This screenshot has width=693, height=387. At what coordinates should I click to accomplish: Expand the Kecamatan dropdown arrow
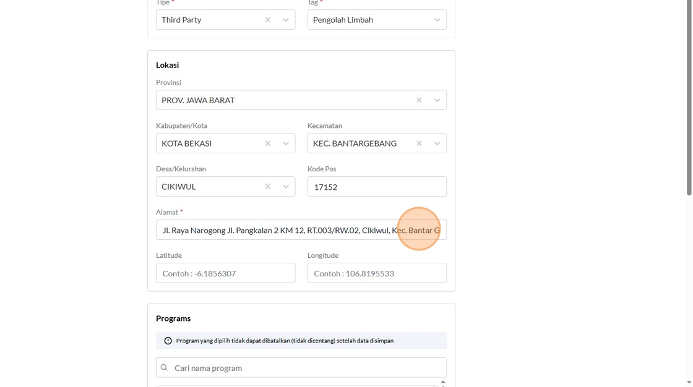(437, 143)
